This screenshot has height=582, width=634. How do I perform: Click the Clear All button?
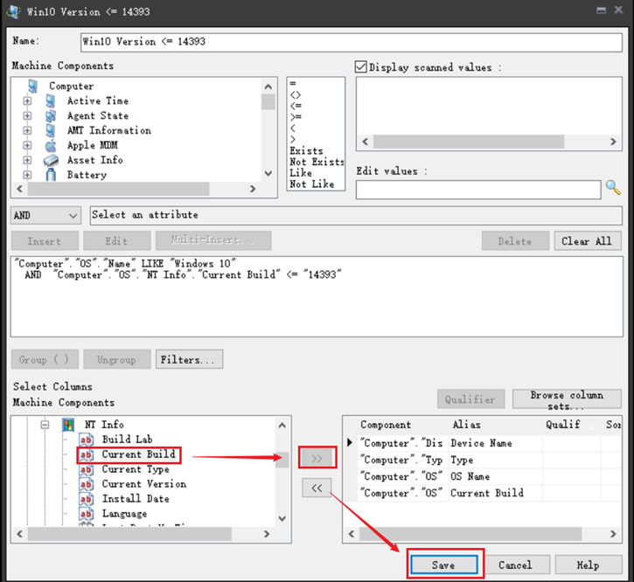click(x=587, y=241)
